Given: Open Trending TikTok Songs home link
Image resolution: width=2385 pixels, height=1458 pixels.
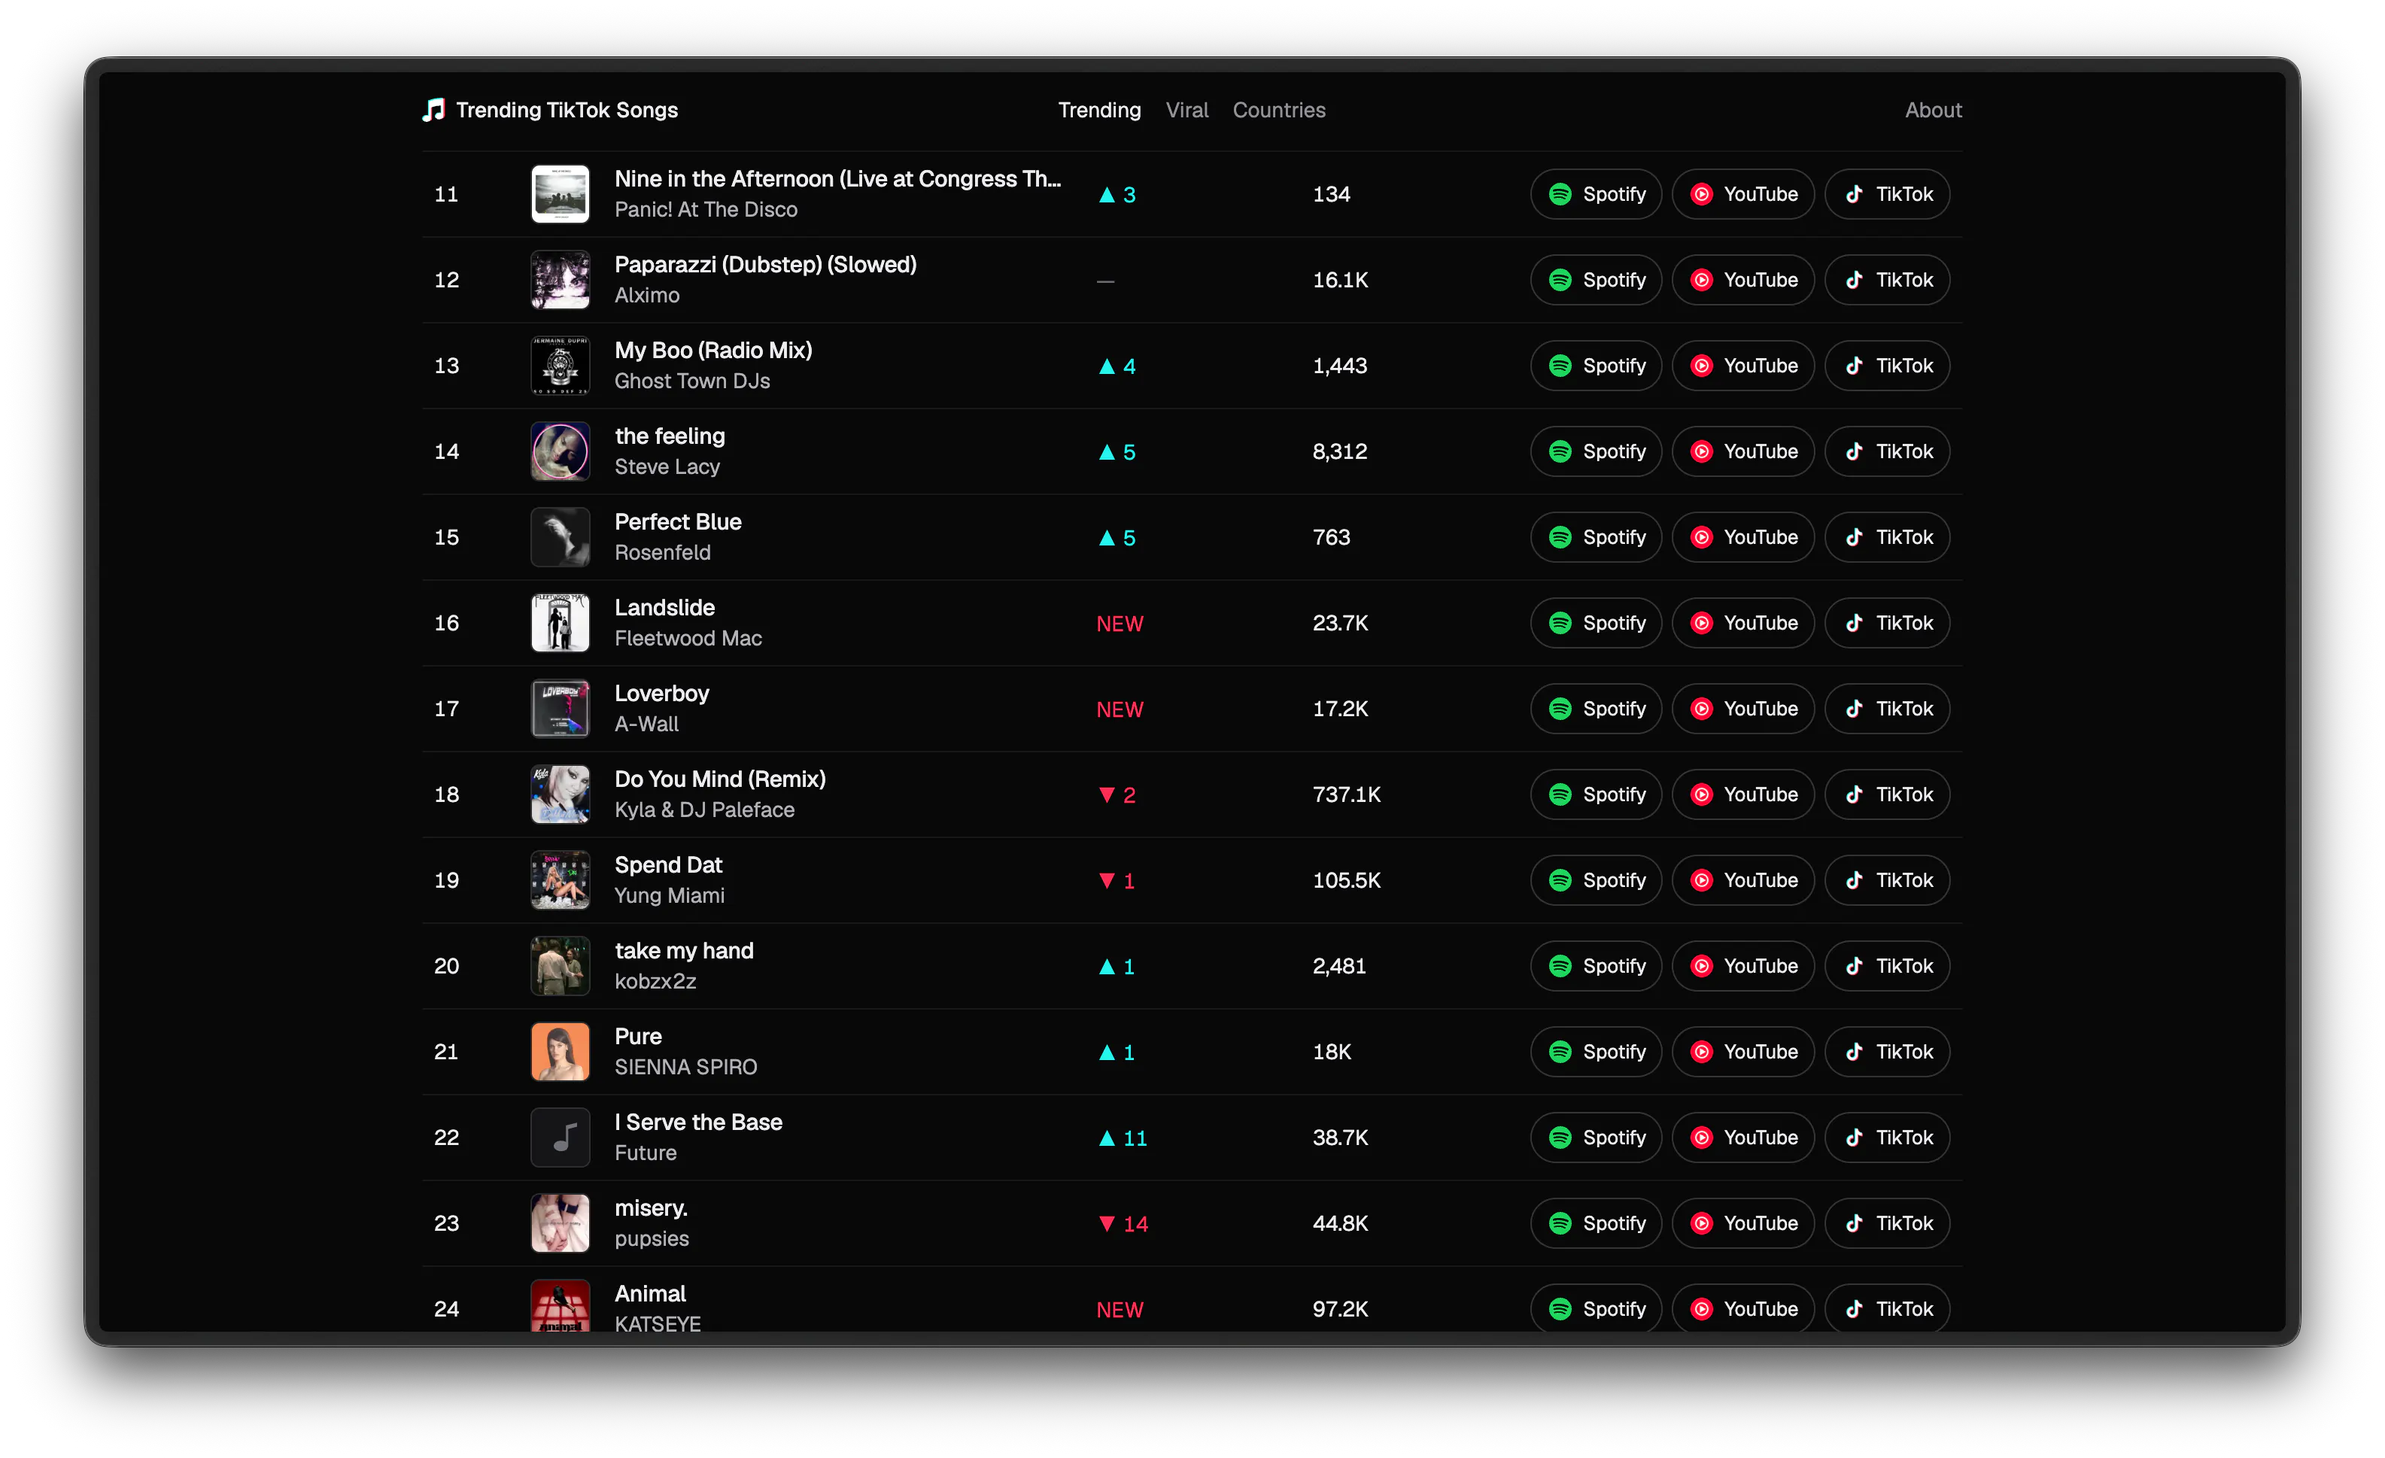Looking at the screenshot, I should pos(550,111).
